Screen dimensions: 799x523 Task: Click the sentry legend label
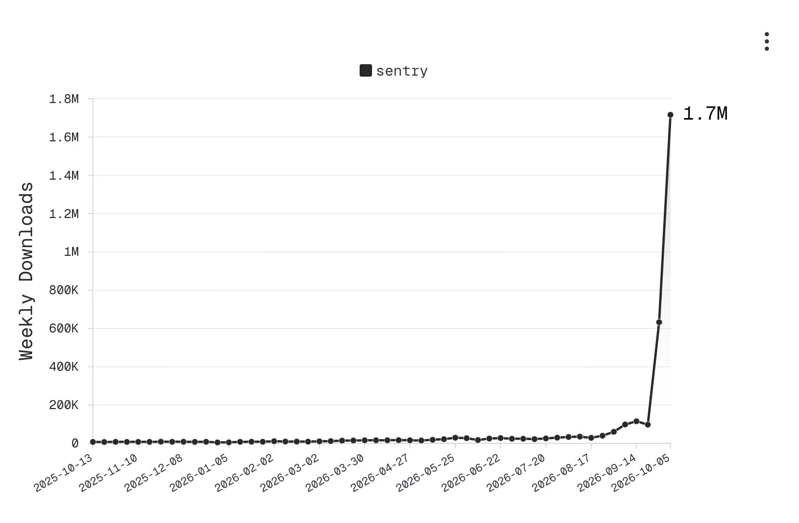(x=402, y=71)
